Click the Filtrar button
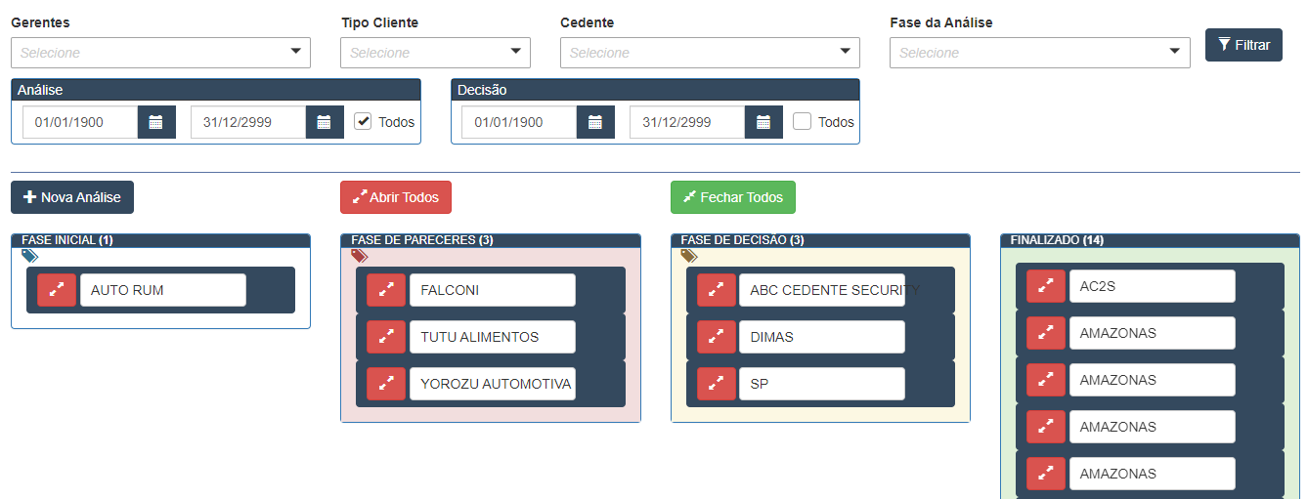 pyautogui.click(x=1243, y=45)
